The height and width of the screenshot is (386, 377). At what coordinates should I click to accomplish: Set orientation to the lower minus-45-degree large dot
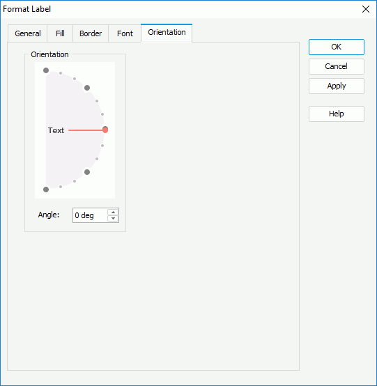(x=87, y=172)
